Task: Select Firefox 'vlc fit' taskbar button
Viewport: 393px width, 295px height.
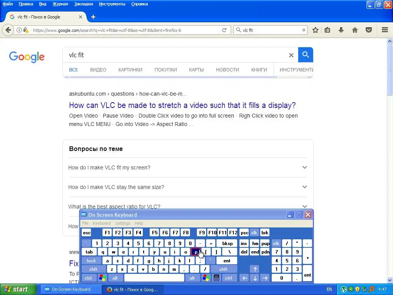Action: [133, 289]
